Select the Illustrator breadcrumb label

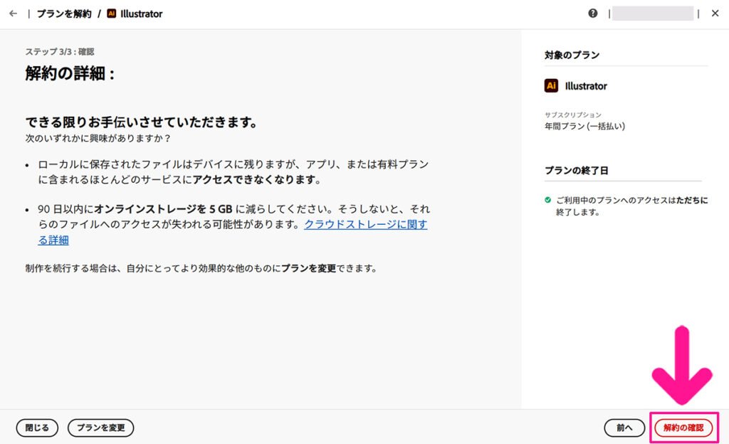coord(141,14)
